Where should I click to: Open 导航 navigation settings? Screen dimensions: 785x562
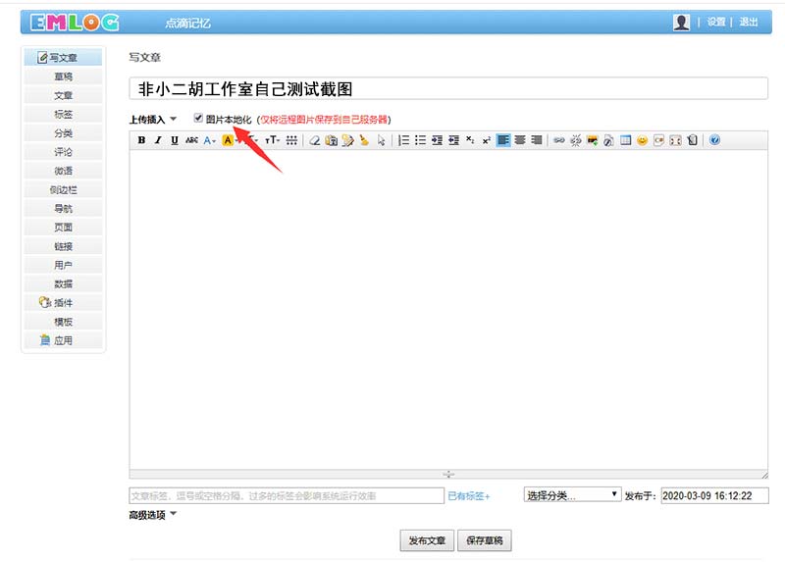(x=63, y=209)
